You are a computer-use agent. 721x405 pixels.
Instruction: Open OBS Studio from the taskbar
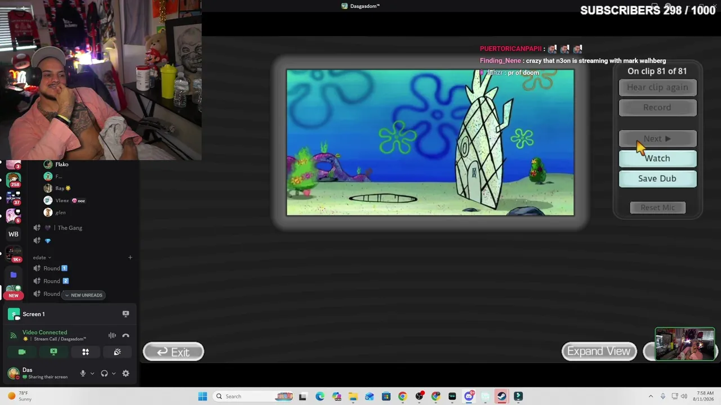click(419, 396)
